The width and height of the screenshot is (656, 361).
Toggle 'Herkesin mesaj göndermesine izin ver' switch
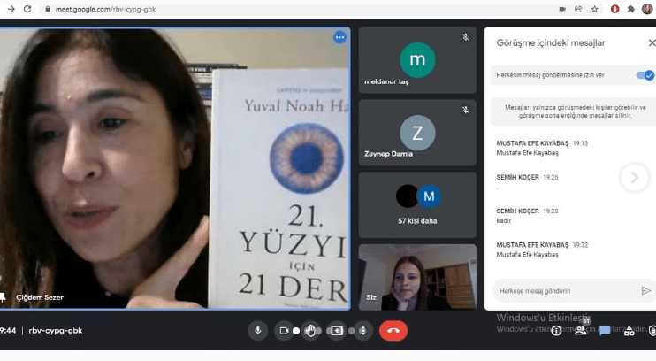[x=645, y=75]
